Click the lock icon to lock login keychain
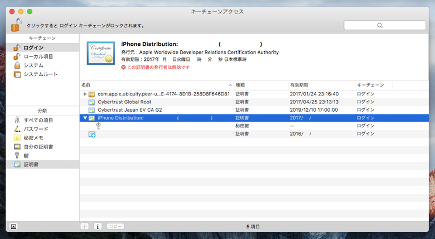 click(x=16, y=25)
